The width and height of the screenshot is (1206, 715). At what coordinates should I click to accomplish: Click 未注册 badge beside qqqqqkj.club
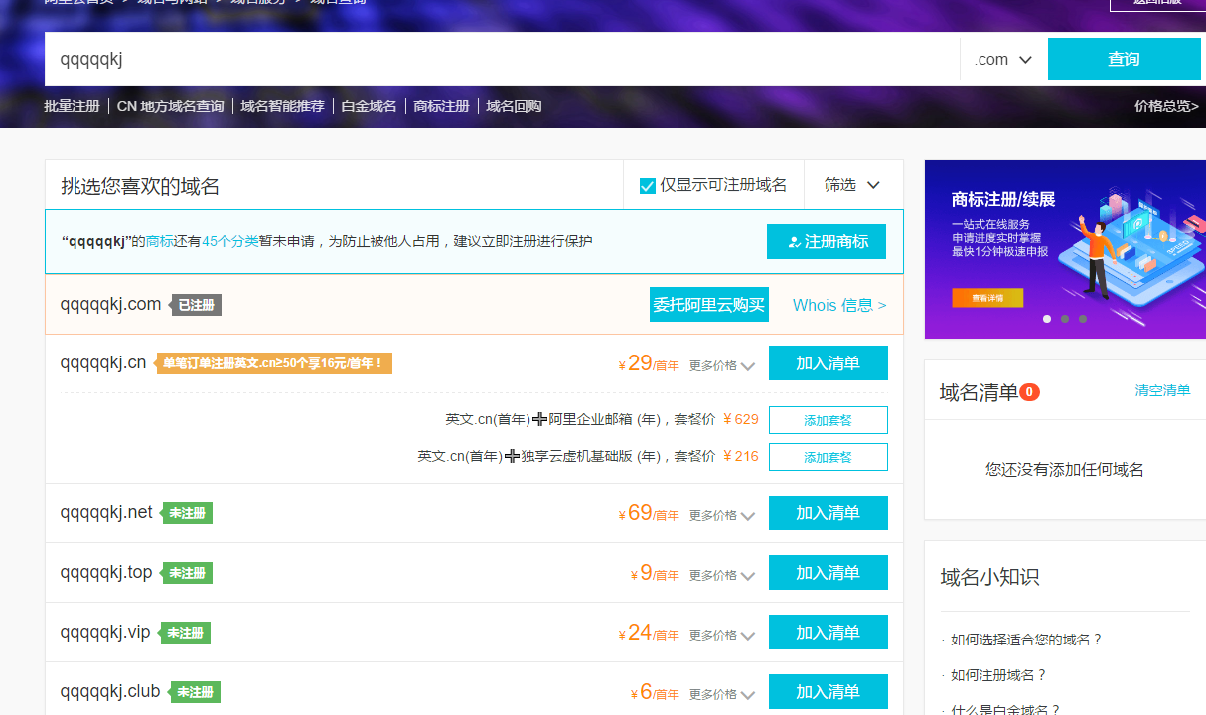point(196,692)
